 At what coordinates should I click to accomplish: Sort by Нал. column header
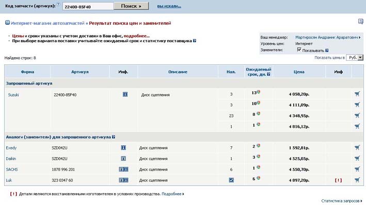point(231,72)
